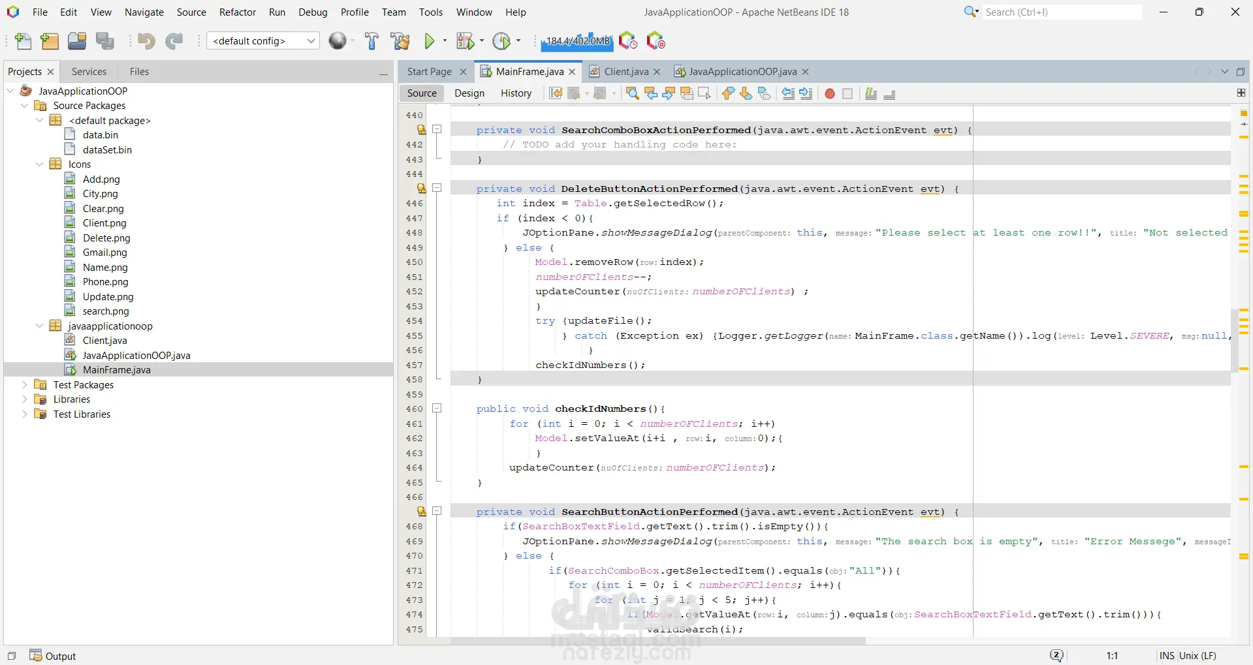Viewport: 1253px width, 665px height.
Task: Toggle highlight search icon in editor
Action: click(x=686, y=93)
